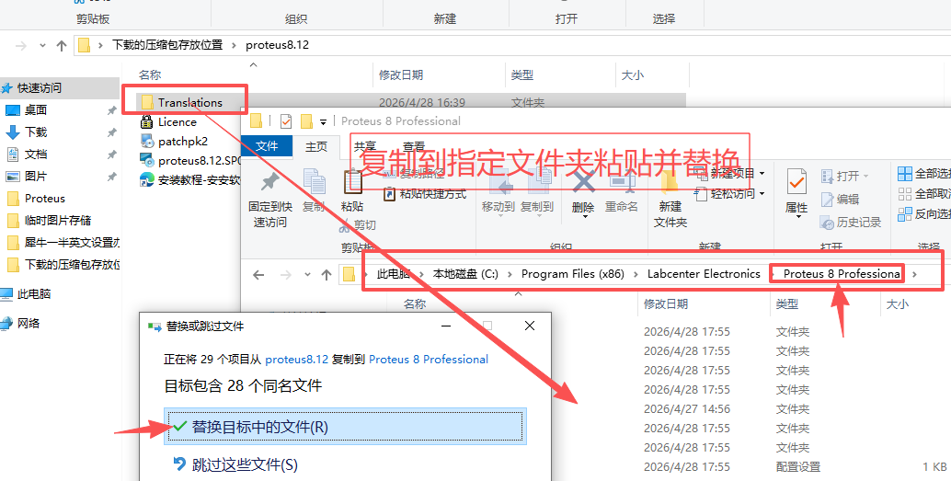Click the 复制 ribbon button
The image size is (951, 481).
[314, 191]
